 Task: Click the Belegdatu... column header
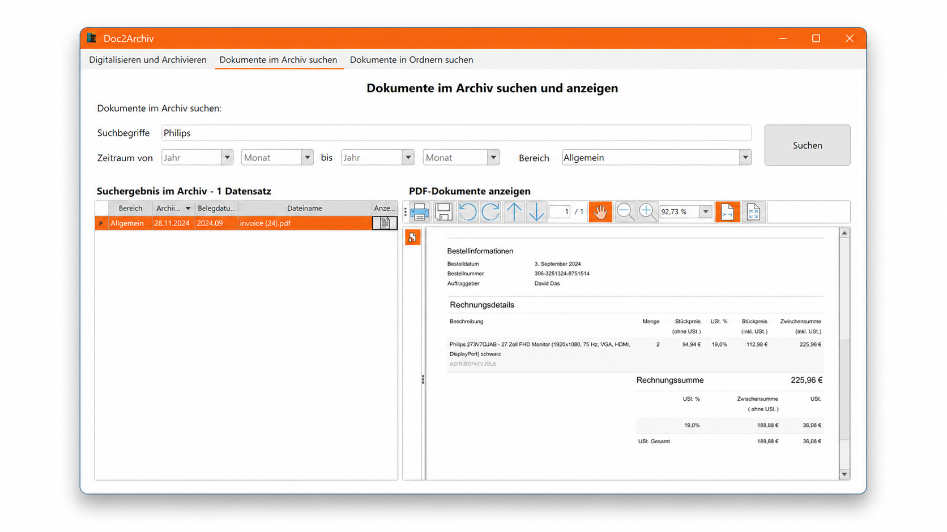point(216,208)
